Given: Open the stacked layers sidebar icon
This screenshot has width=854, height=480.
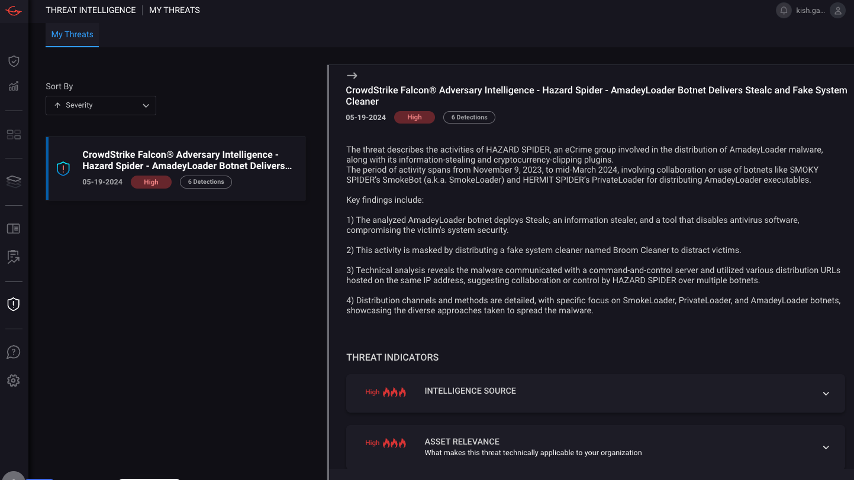Looking at the screenshot, I should click(x=14, y=181).
